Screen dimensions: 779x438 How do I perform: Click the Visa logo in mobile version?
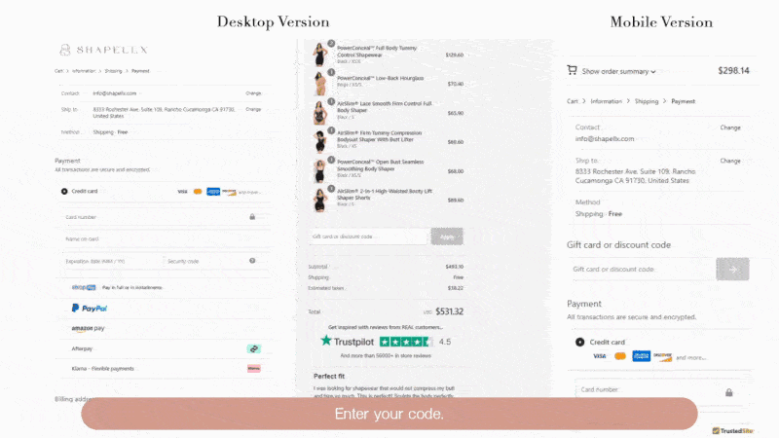coord(600,356)
